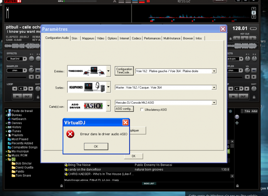The width and height of the screenshot is (268, 196).
Task: Select the NetSearch globe icon
Action: pyautogui.click(x=9, y=119)
